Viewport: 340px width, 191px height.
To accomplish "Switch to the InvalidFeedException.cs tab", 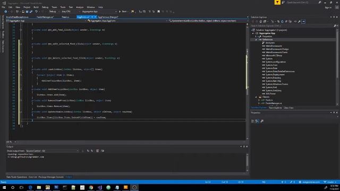I will click(17, 17).
